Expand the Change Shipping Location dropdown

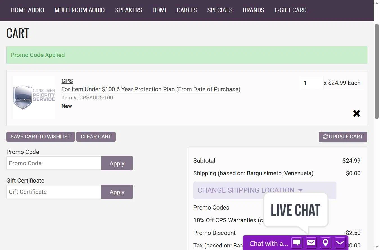click(x=265, y=190)
